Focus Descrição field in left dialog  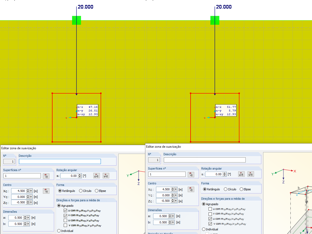click(60, 161)
